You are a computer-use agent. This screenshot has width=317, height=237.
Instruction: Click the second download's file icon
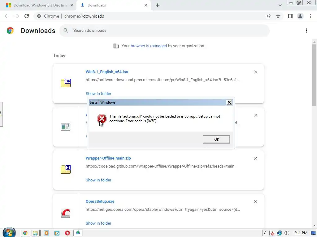click(65, 127)
